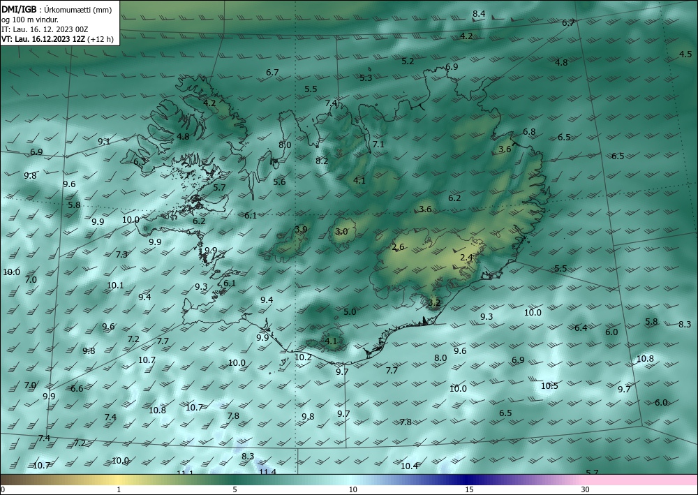Click the 10.1 value label
Screen dimensions: 698x495
(115, 286)
